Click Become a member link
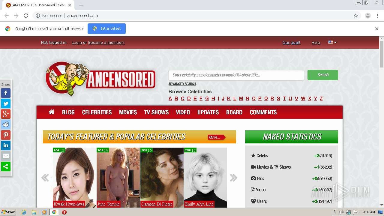This screenshot has height=216, width=384. (x=106, y=43)
